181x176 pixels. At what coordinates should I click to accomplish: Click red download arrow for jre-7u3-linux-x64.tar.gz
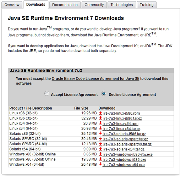pyautogui.click(x=100, y=128)
